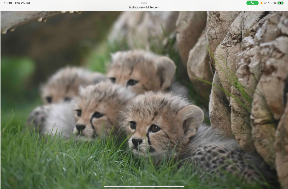Open the three-dot multitasking menu
Viewport: 288px width, 189px height.
[x=144, y=3]
